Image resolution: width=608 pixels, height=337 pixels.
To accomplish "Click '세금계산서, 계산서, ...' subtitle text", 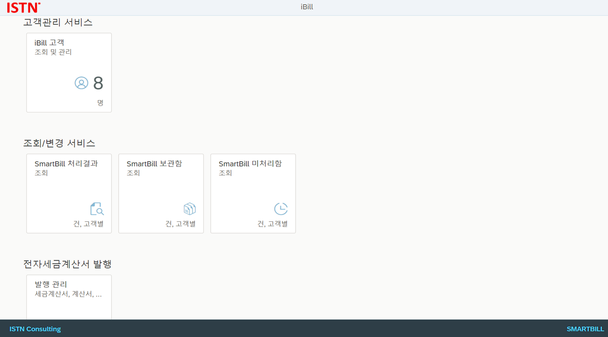I will point(68,294).
